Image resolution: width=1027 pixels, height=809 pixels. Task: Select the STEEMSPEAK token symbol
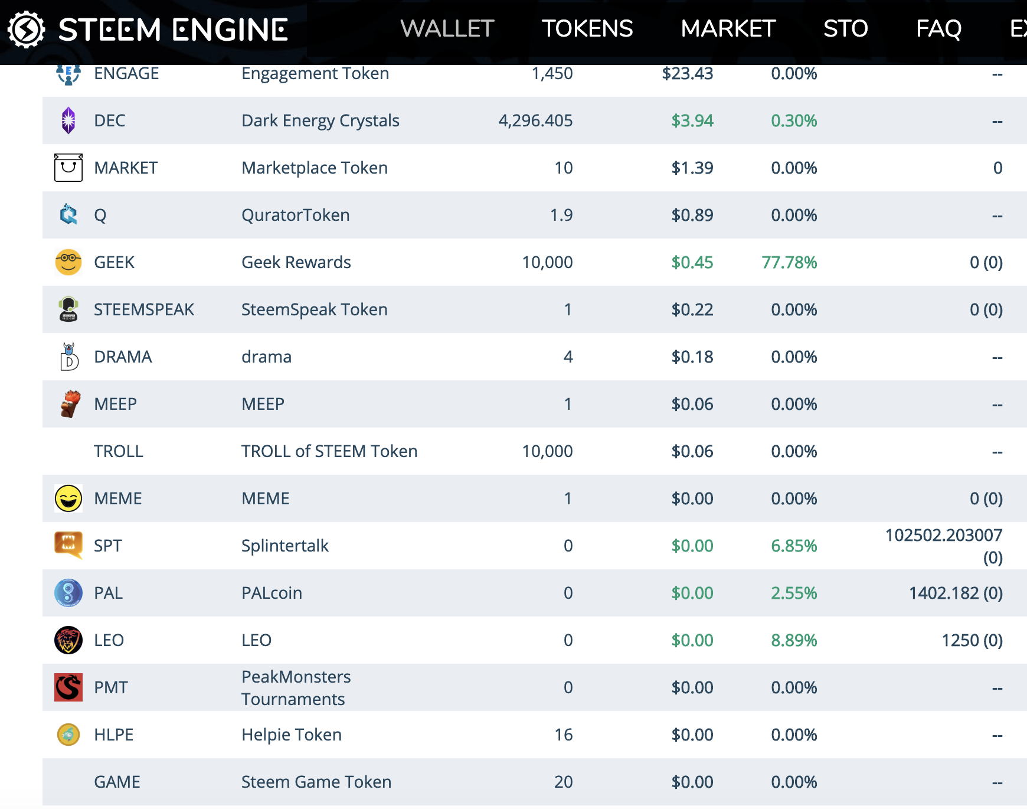tap(144, 309)
